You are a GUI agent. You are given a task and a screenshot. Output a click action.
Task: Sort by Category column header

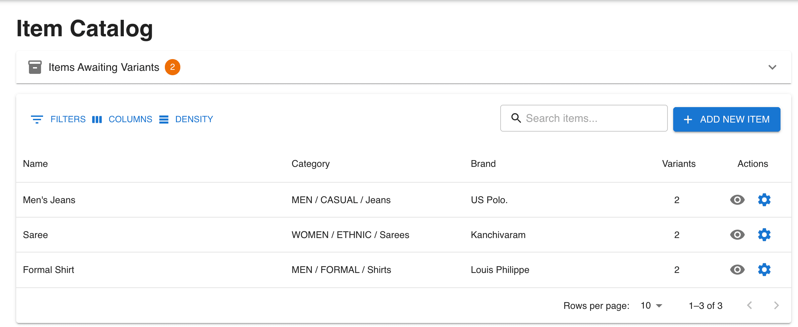point(311,163)
